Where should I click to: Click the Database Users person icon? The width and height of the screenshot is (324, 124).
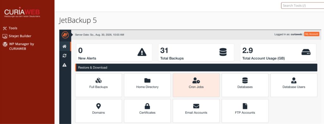(x=294, y=80)
